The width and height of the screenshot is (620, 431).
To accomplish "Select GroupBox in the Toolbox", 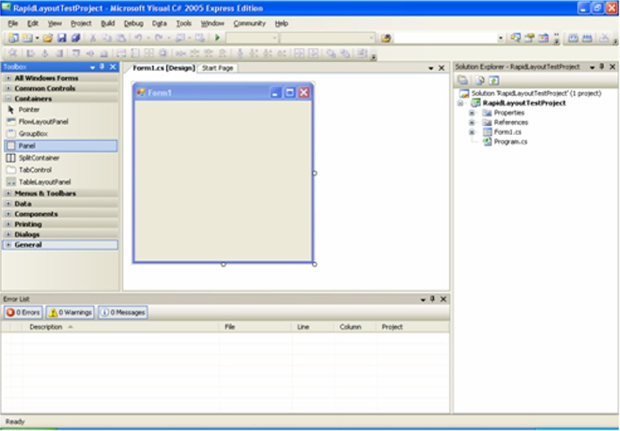I will [x=60, y=133].
